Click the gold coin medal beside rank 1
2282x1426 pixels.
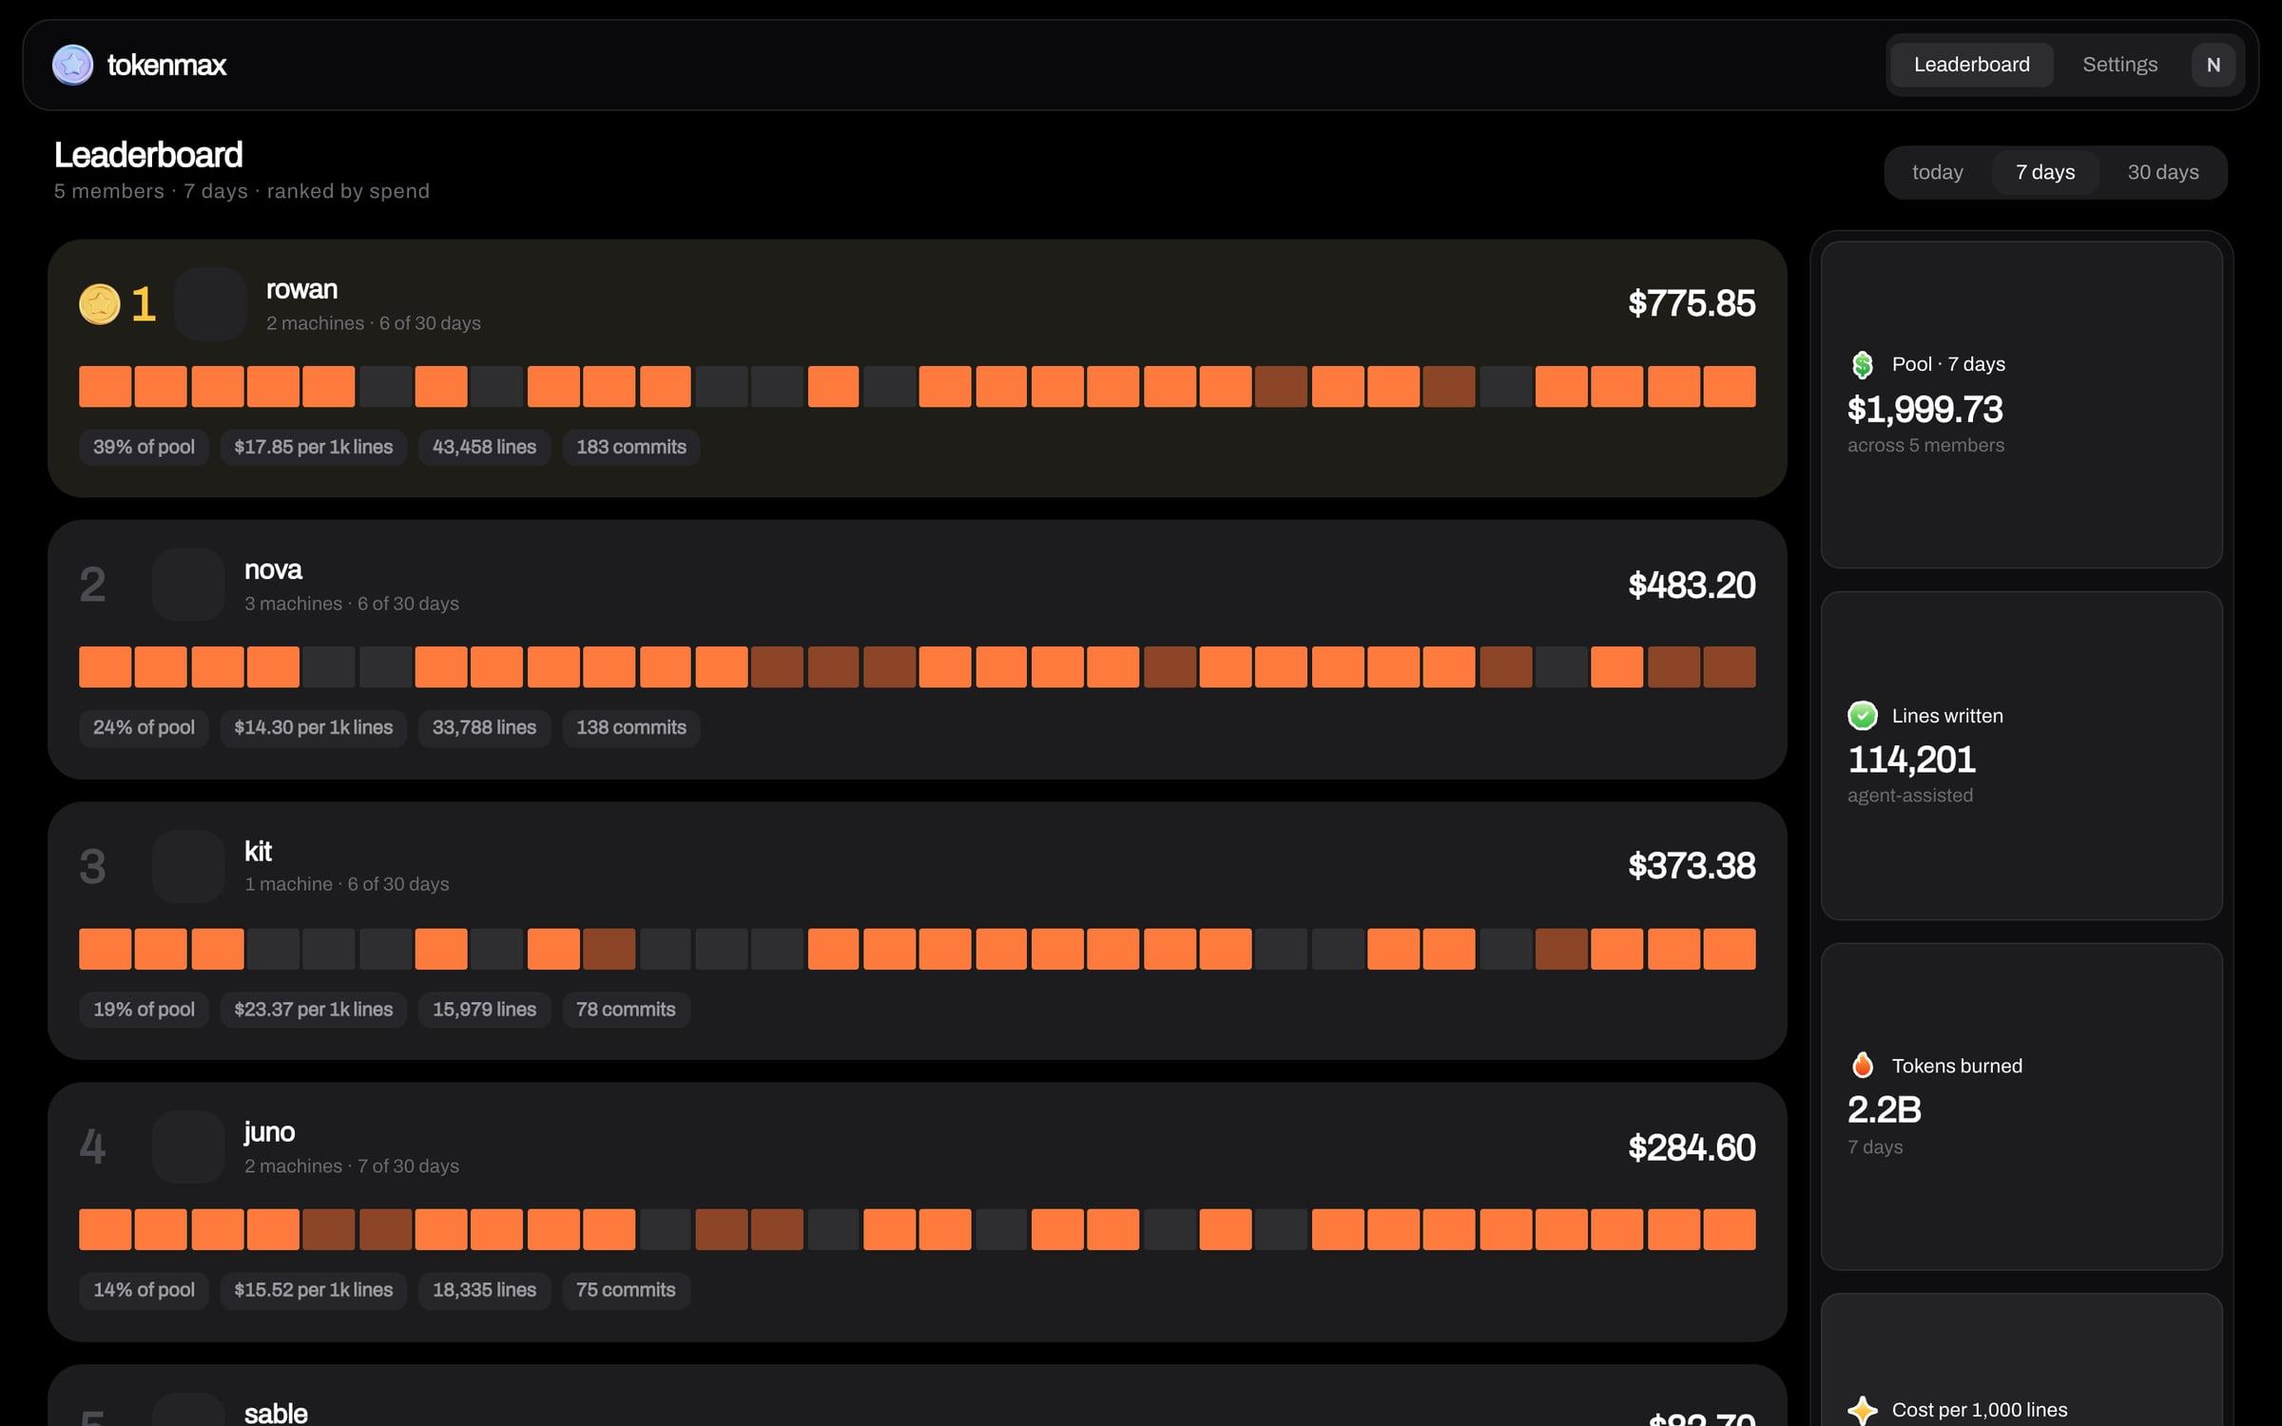[x=99, y=304]
